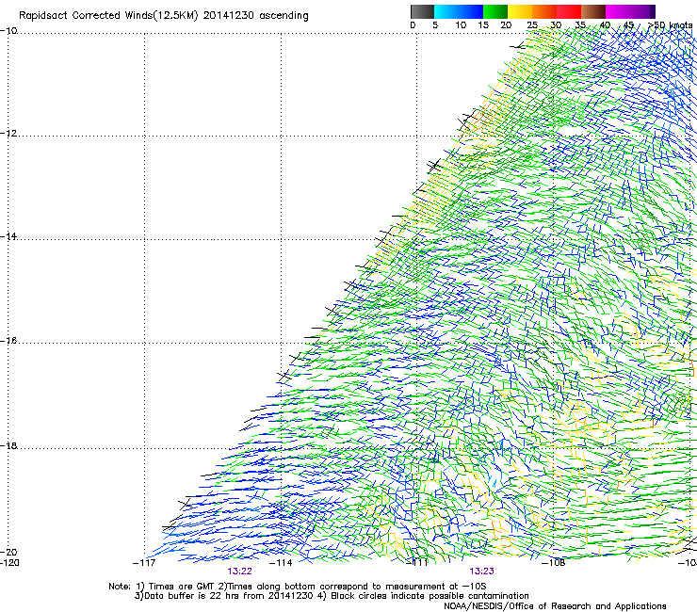The image size is (697, 612).
Task: Click the 'Times are GMT' note line
Action: coord(297,587)
